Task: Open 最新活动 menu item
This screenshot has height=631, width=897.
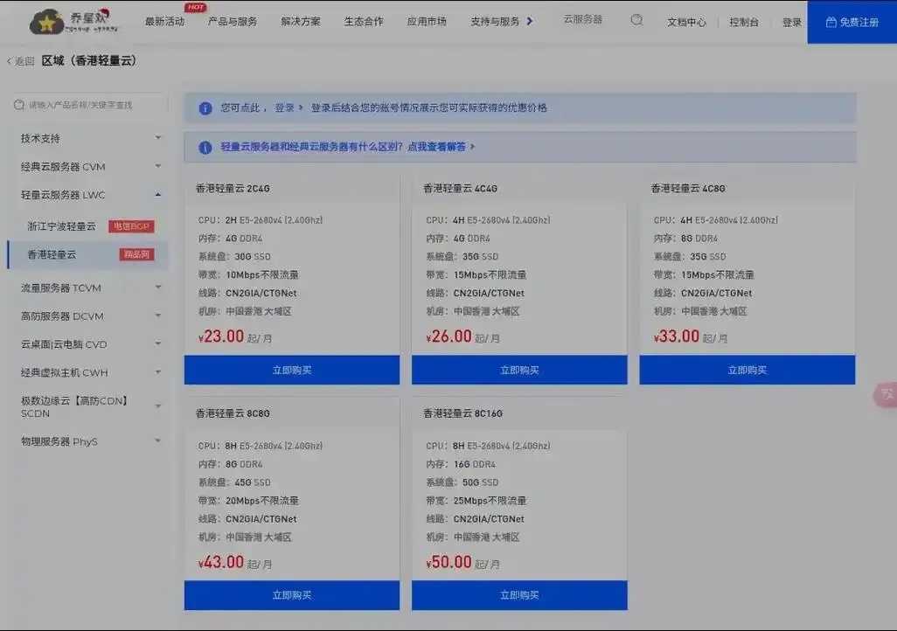Action: pyautogui.click(x=164, y=22)
